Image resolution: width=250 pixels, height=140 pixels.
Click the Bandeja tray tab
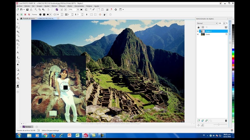(28, 127)
